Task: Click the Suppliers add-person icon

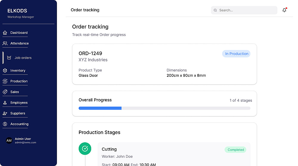Action: [x=5, y=113]
